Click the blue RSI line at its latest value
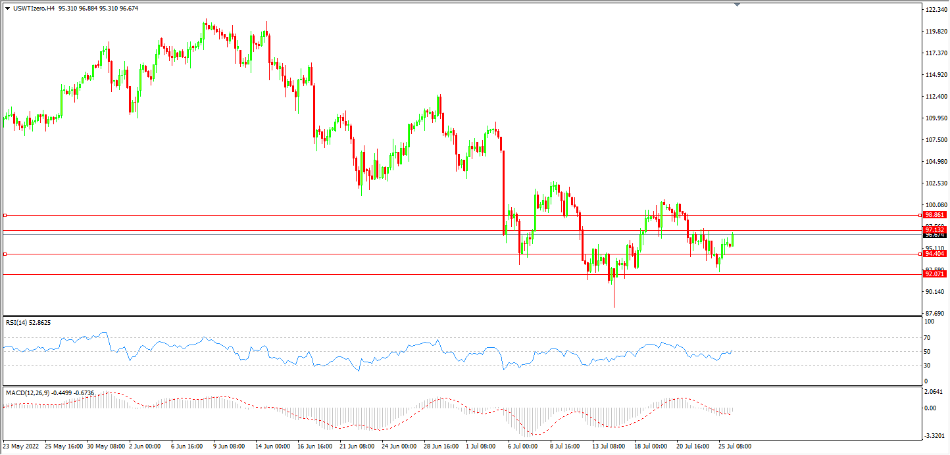 click(x=732, y=350)
